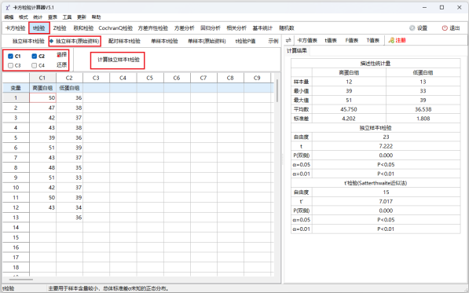This screenshot has width=469, height=293.
Task: Click the horizontal scrollbar below the grid
Action: [x=21, y=280]
